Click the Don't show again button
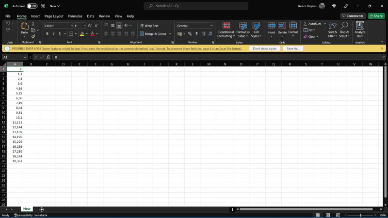 coord(264,48)
